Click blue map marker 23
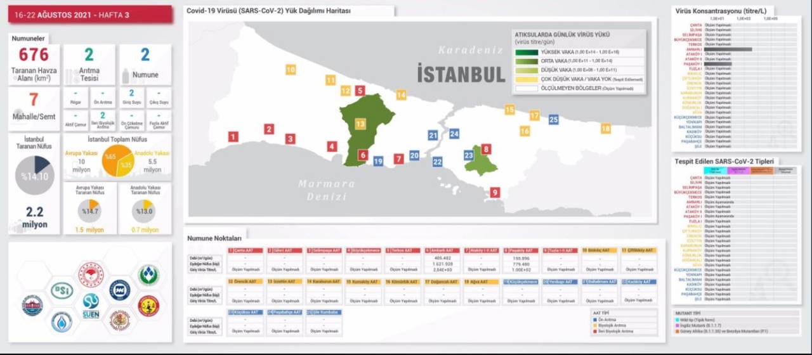Screen dimensions: 812x355 click(469, 155)
